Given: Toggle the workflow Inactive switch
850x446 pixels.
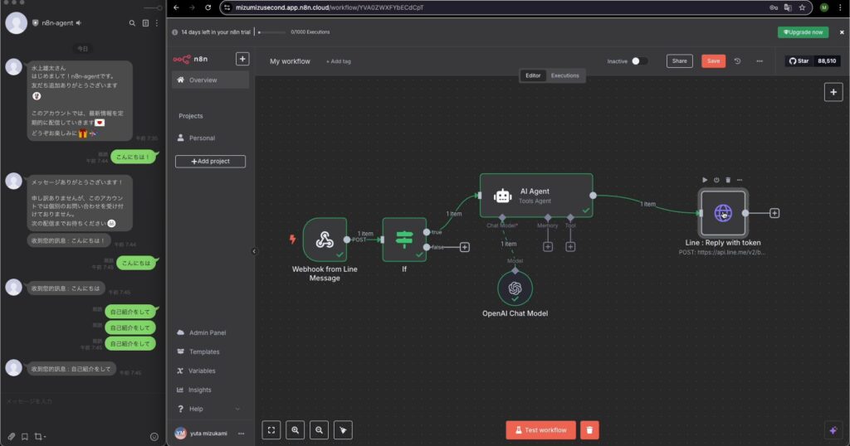Looking at the screenshot, I should pyautogui.click(x=639, y=61).
